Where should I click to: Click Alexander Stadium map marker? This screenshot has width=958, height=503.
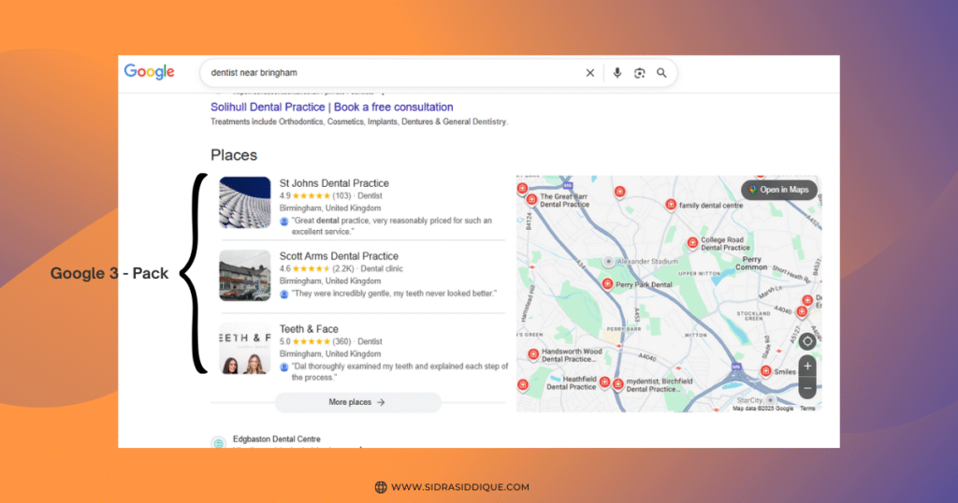tap(608, 261)
